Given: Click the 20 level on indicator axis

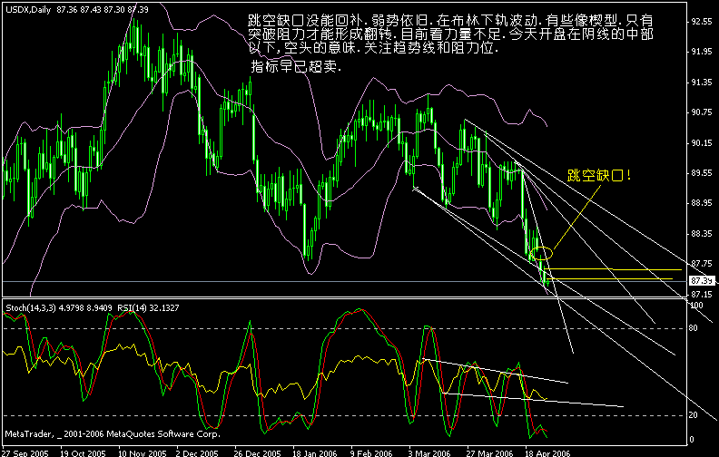Looking at the screenshot, I should pos(693,415).
